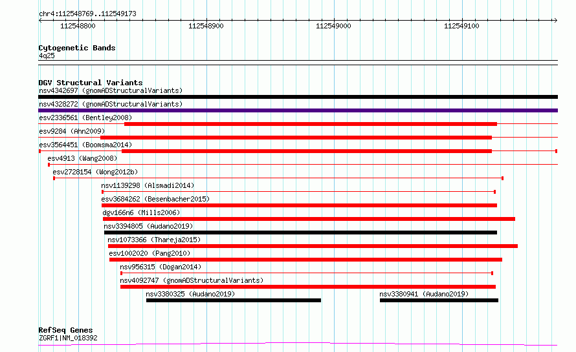The height and width of the screenshot is (352, 576).
Task: Open esv4913 (Wang2008) variant label
Action: point(82,158)
